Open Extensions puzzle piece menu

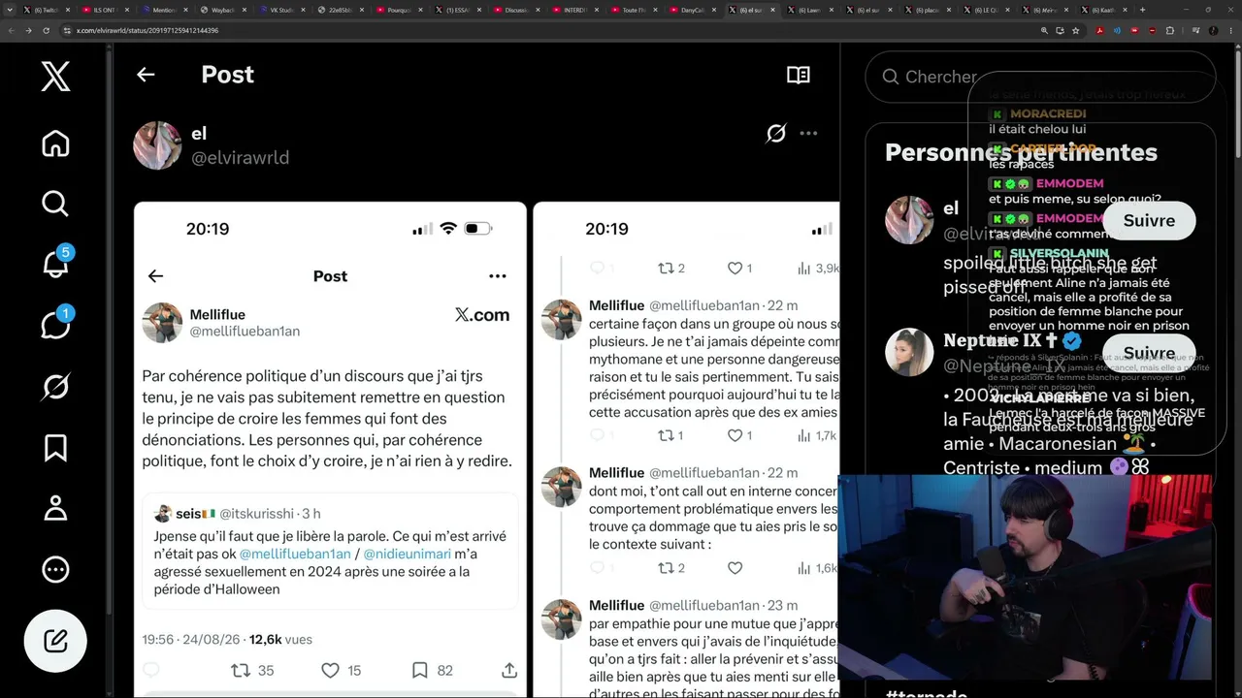coord(1169,30)
